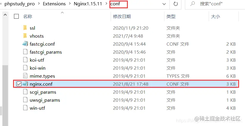This screenshot has width=245, height=126.
Task: Click the navigation pane scroll up arrow
Action: (x=5, y=15)
